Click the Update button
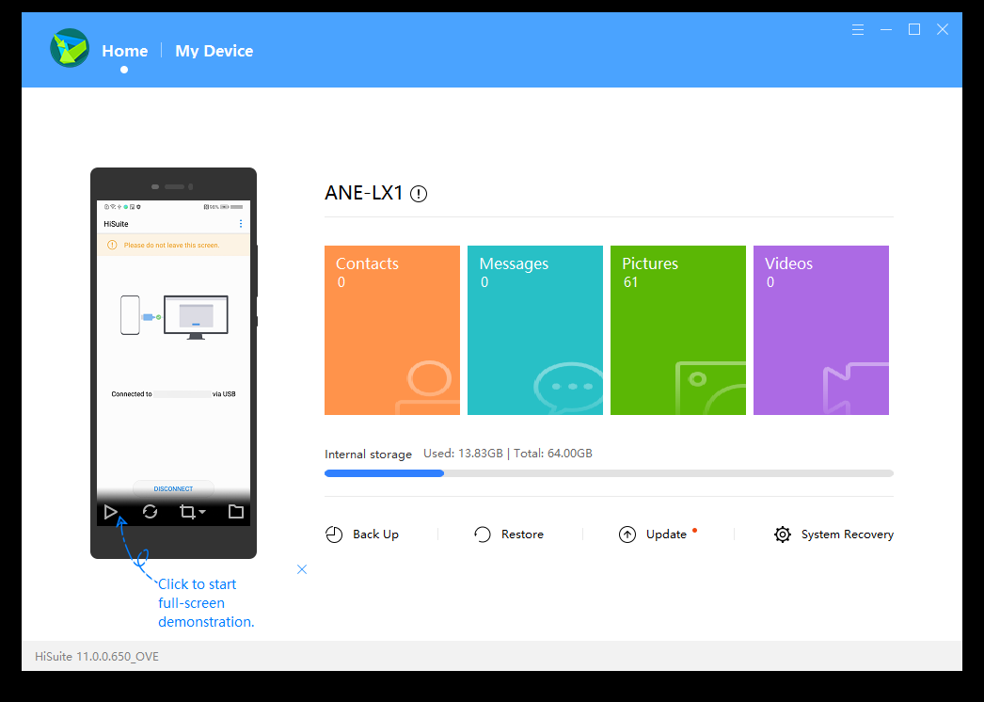The image size is (984, 702). (x=658, y=534)
